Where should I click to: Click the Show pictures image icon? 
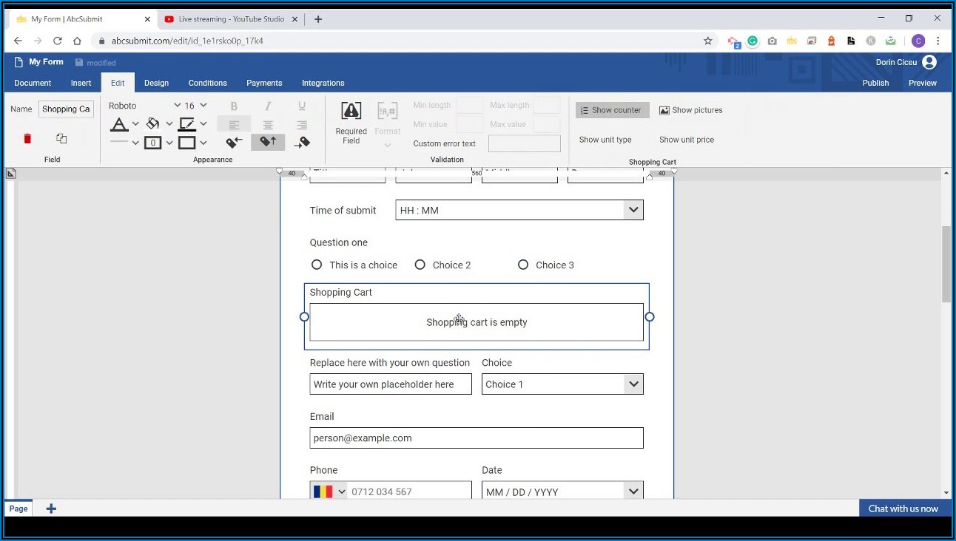coord(664,110)
